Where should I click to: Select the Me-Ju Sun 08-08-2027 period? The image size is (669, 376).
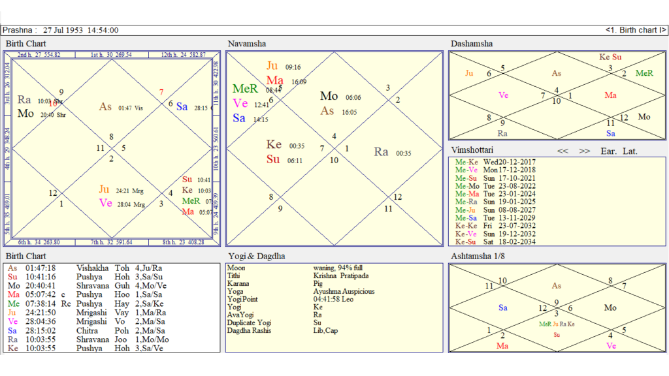pyautogui.click(x=495, y=210)
